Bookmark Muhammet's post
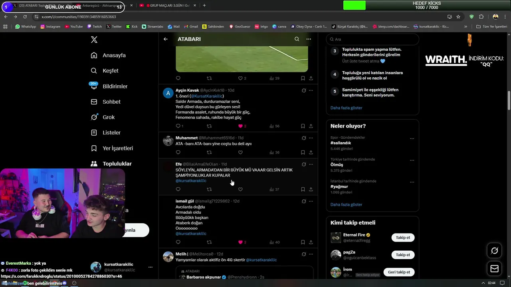Image resolution: width=511 pixels, height=287 pixels. (x=303, y=152)
